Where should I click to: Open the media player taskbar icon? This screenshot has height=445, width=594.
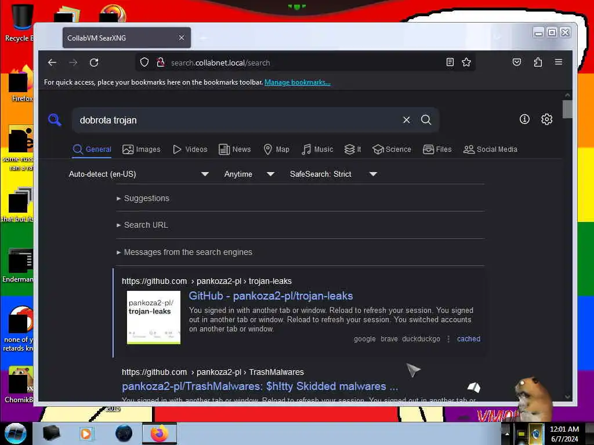[x=86, y=433]
